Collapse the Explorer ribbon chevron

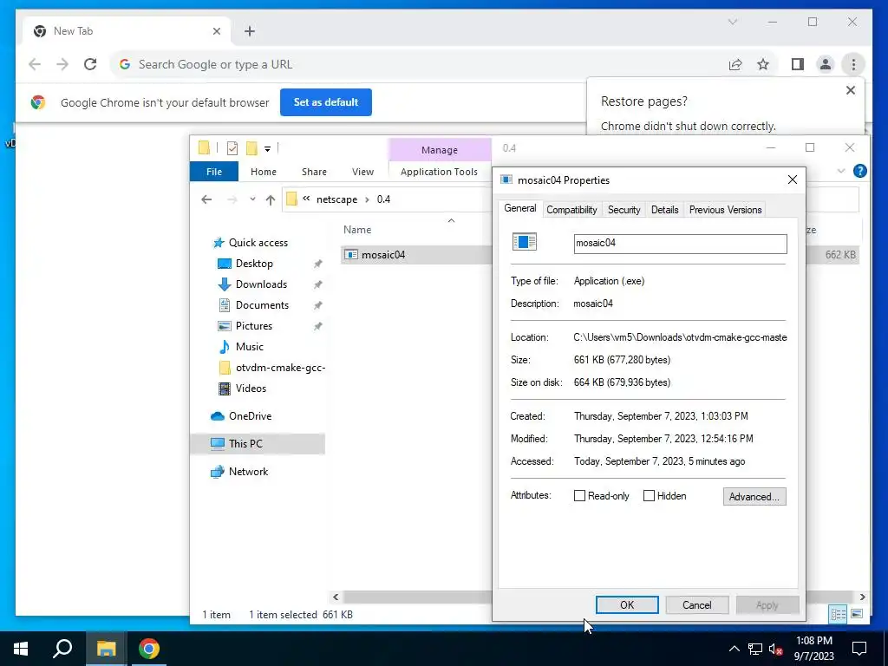tap(840, 171)
